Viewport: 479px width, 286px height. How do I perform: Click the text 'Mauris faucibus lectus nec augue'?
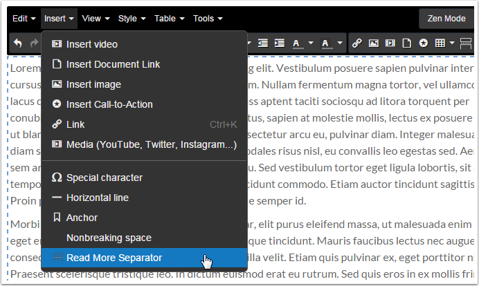click(x=395, y=241)
